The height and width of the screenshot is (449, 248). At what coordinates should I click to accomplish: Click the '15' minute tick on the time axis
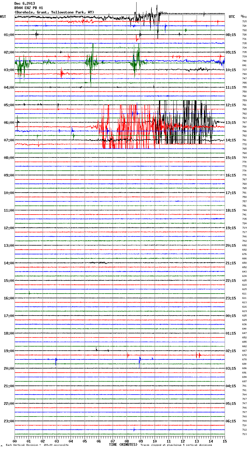(225, 441)
